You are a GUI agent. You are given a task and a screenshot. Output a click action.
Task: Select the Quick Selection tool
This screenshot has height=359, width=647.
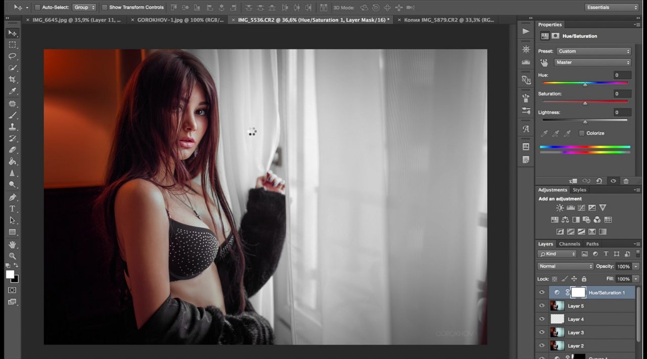point(13,68)
